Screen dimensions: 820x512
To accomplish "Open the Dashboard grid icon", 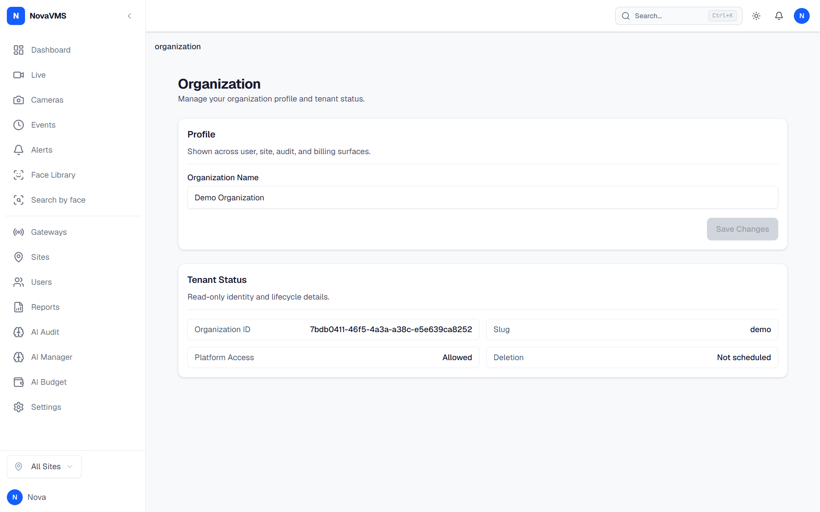I will coord(19,50).
